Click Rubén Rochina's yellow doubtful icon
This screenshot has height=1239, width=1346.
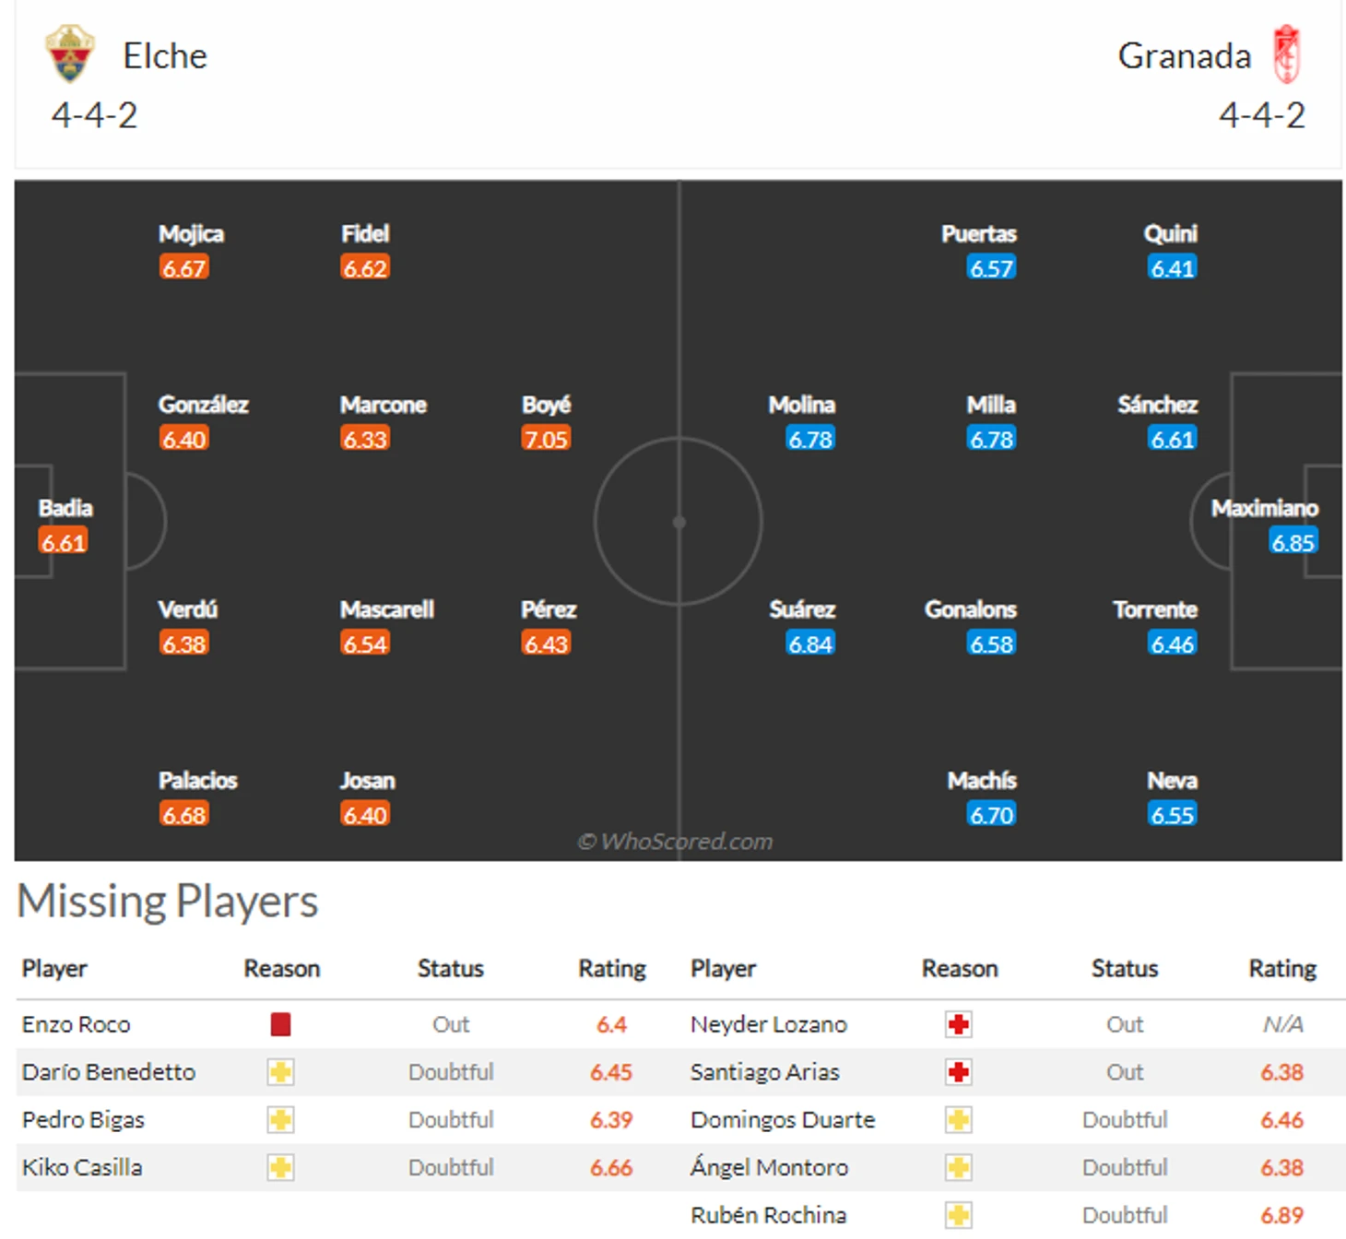click(959, 1215)
